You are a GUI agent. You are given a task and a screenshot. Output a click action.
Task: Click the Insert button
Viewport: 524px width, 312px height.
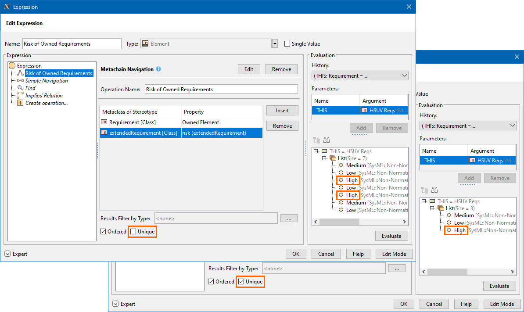pyautogui.click(x=282, y=111)
